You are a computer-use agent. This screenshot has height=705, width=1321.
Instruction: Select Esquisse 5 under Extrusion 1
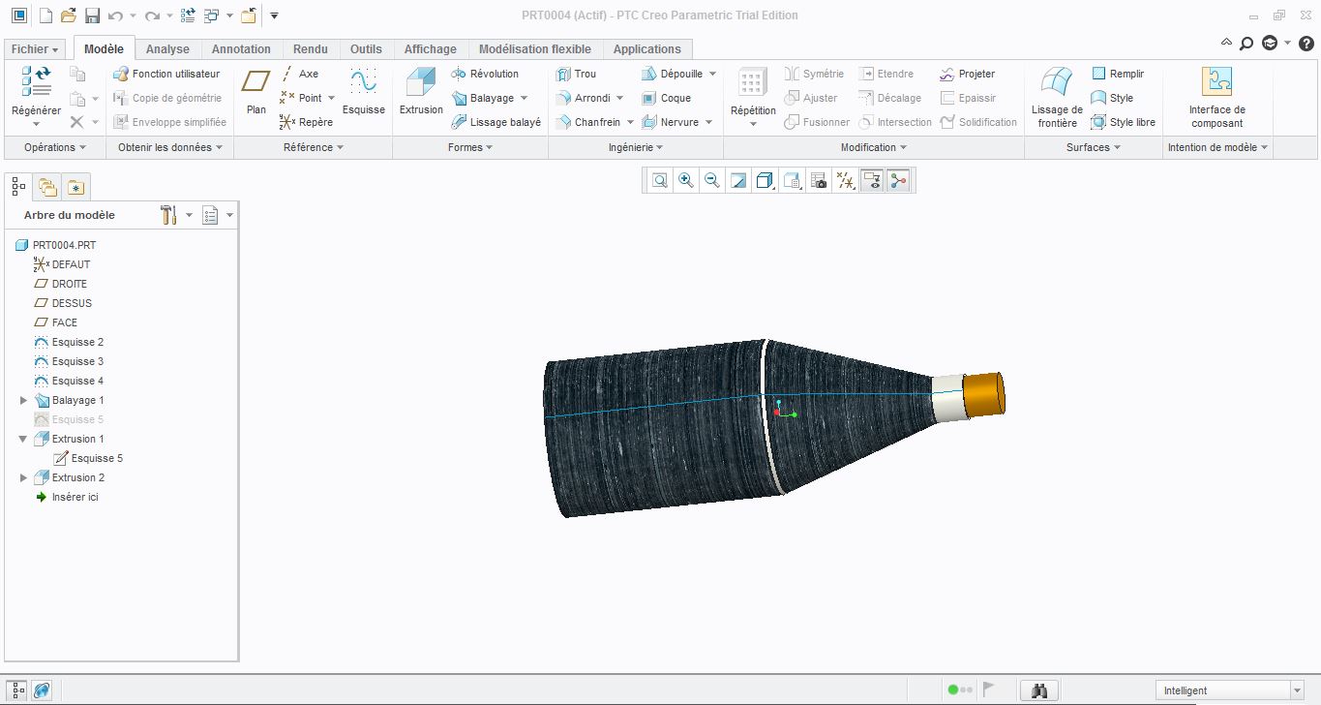(x=88, y=458)
